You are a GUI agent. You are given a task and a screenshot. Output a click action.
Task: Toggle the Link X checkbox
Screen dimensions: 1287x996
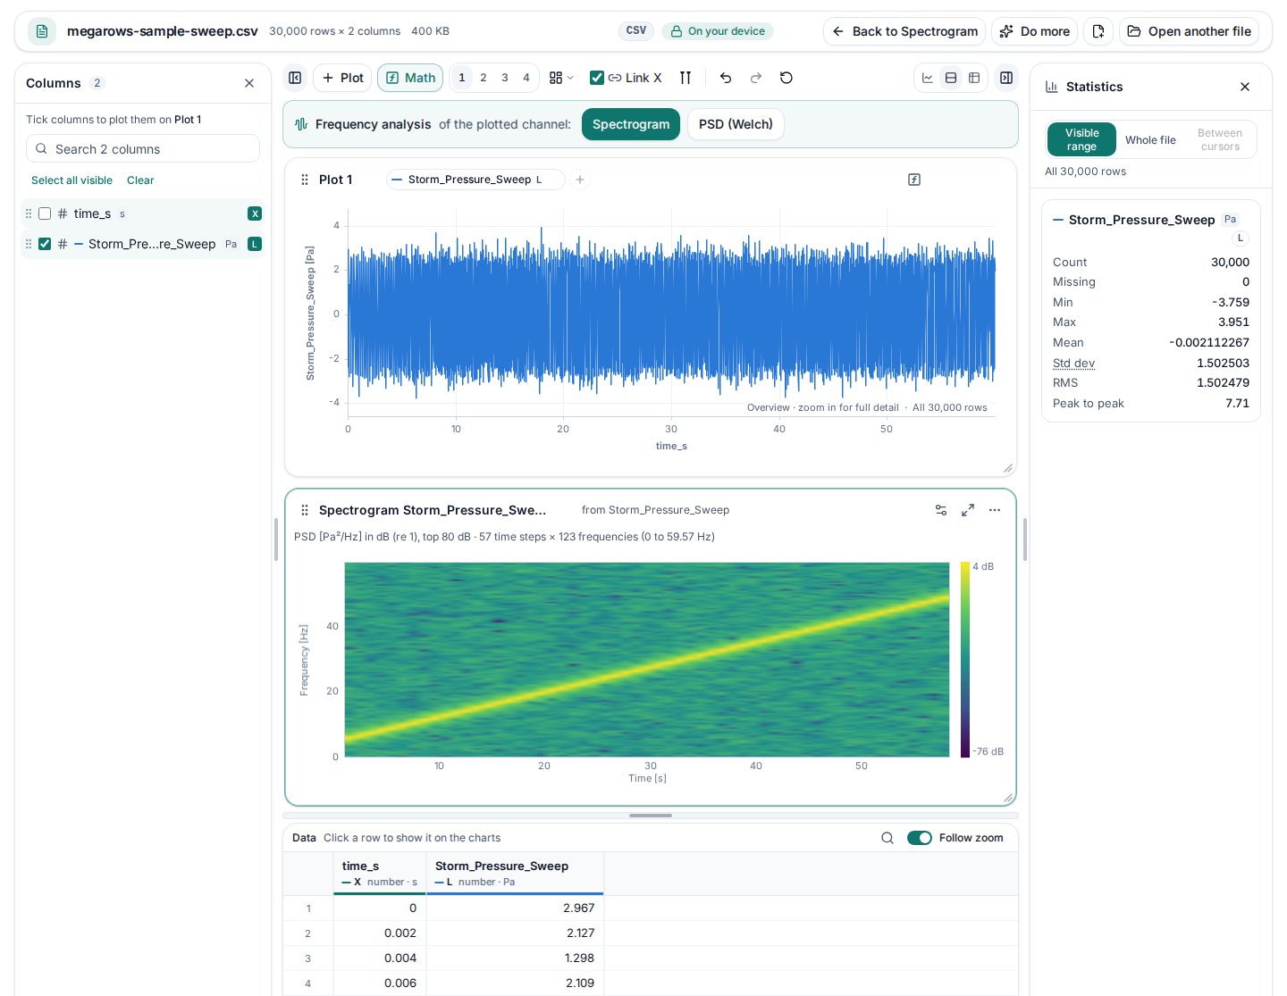[x=597, y=78]
